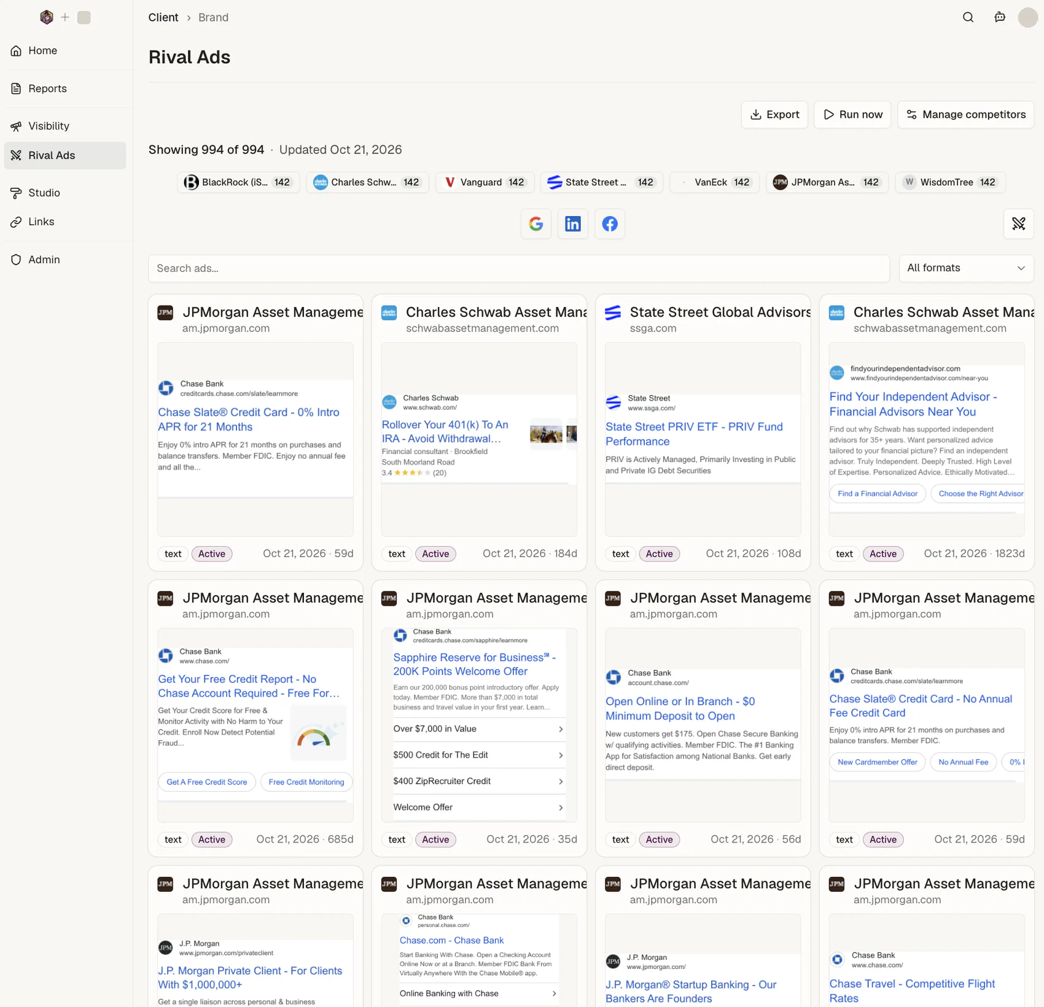Viewport: 1044px width, 1007px height.
Task: Click Client in the breadcrumb
Action: pyautogui.click(x=163, y=17)
